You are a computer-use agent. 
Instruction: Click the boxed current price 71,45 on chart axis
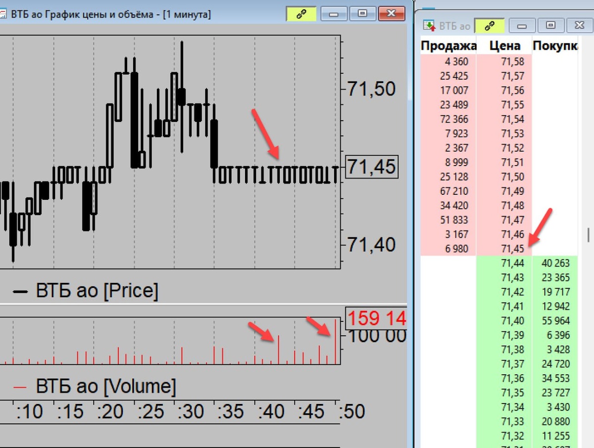point(371,167)
